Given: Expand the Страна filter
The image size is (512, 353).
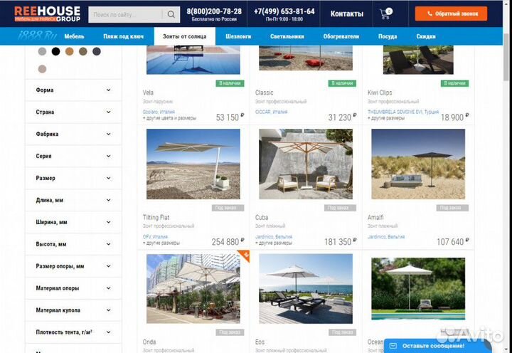Looking at the screenshot, I should (x=73, y=112).
